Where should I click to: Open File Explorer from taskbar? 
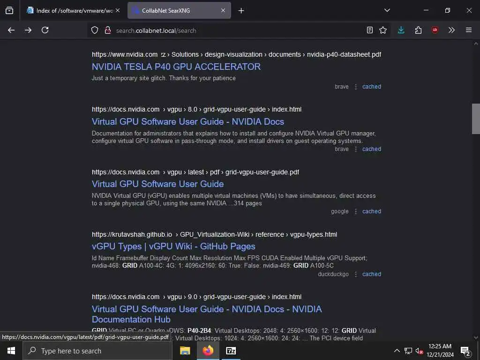coord(185,351)
